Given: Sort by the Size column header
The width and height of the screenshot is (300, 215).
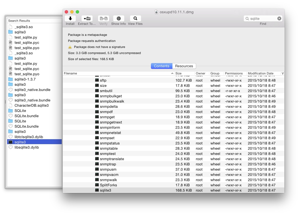Looking at the screenshot, I should [184, 73].
